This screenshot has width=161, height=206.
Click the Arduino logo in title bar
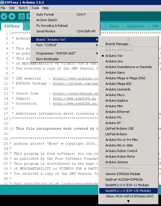(x=2, y=2)
